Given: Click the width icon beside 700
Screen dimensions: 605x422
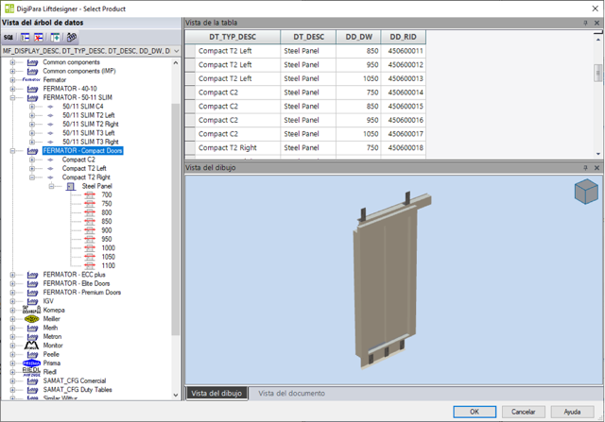Looking at the screenshot, I should coord(90,195).
